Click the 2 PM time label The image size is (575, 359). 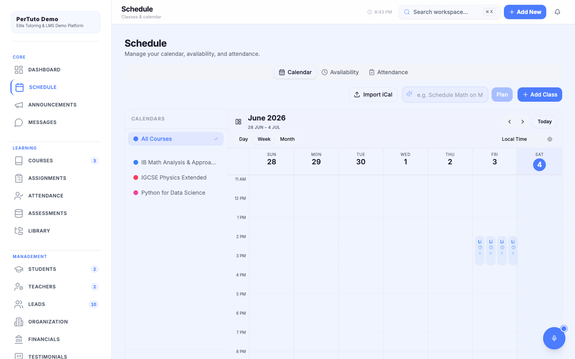(x=241, y=237)
